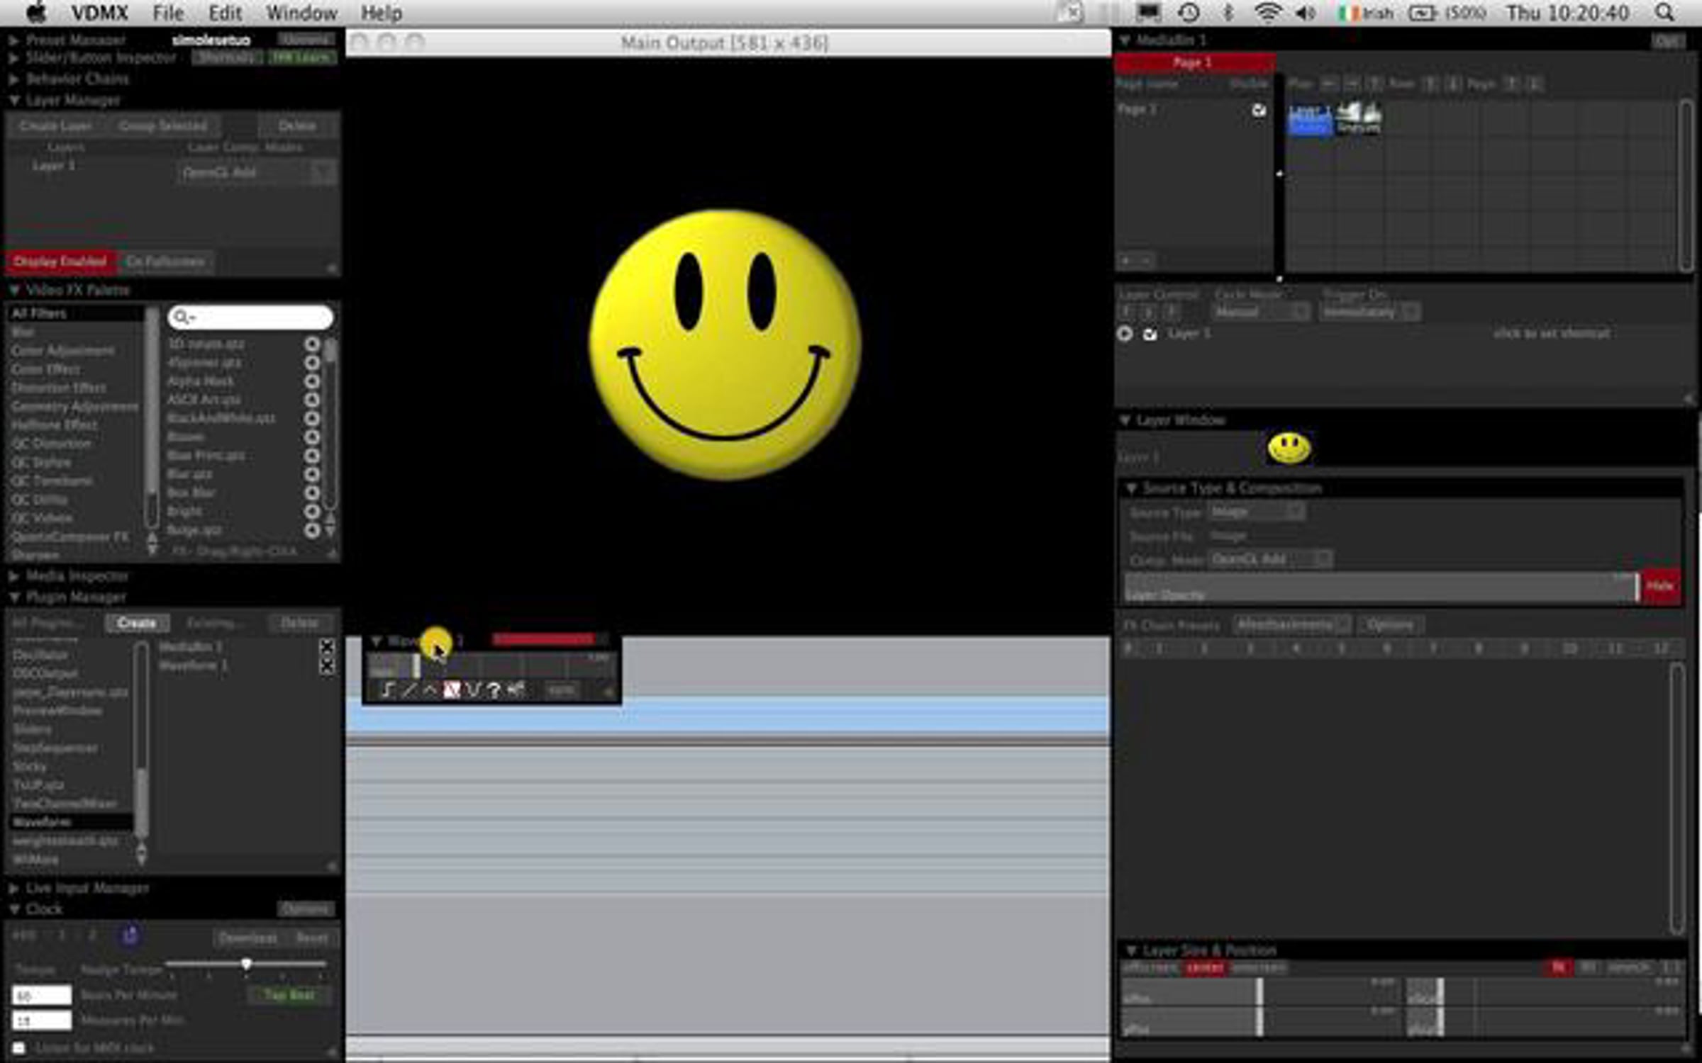This screenshot has width=1702, height=1063.
Task: Open the Source Type Image dropdown
Action: (1255, 512)
